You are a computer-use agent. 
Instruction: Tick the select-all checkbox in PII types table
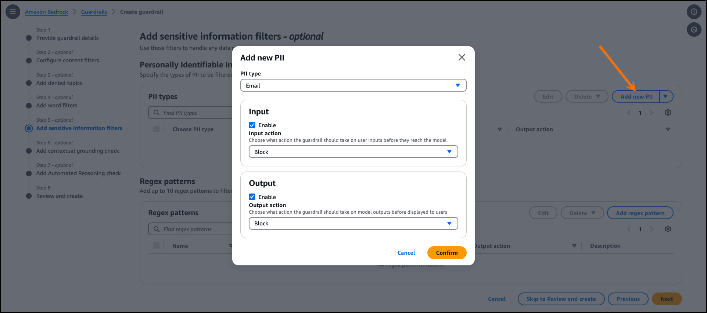click(157, 129)
